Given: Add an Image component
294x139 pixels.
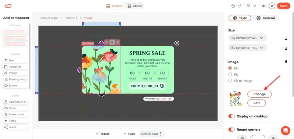Looking at the screenshot, I should (x=15, y=73).
